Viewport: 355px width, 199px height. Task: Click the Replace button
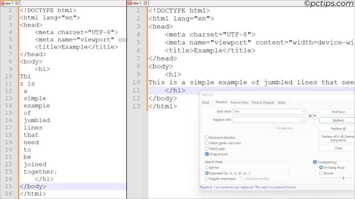click(x=338, y=120)
